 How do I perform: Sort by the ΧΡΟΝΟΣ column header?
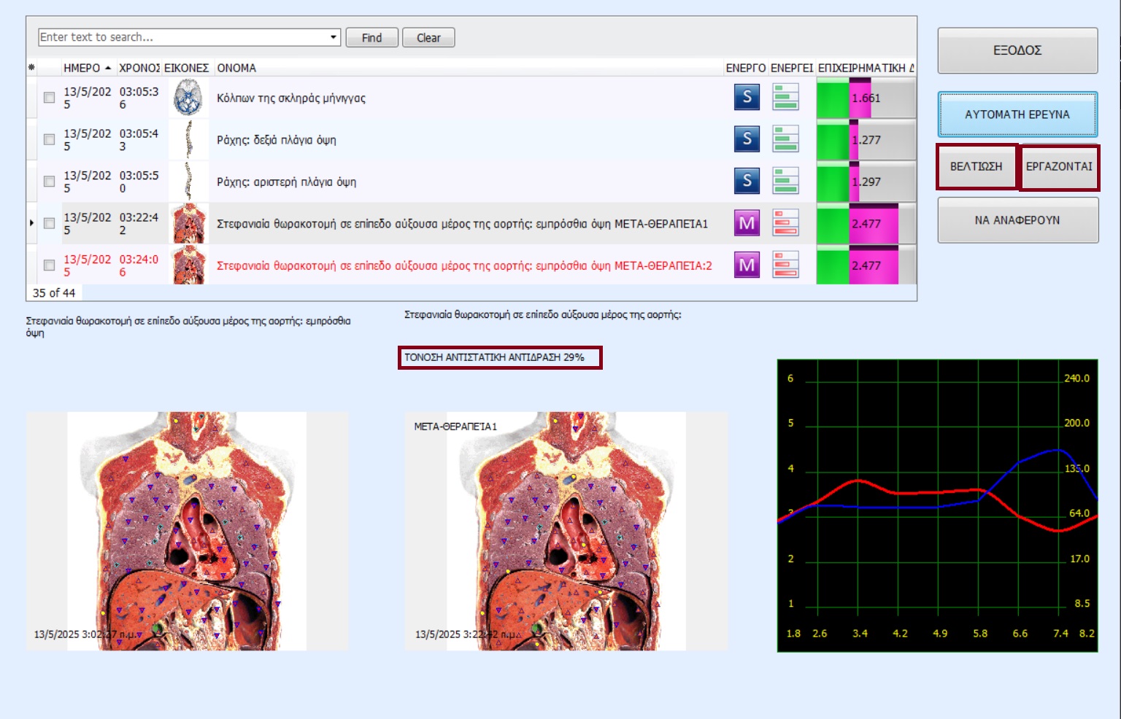139,68
